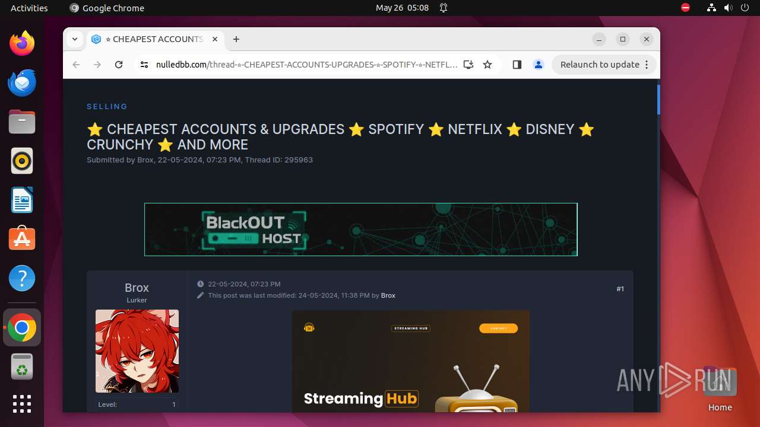Click the post number #1 link
The height and width of the screenshot is (427, 760).
click(x=620, y=289)
